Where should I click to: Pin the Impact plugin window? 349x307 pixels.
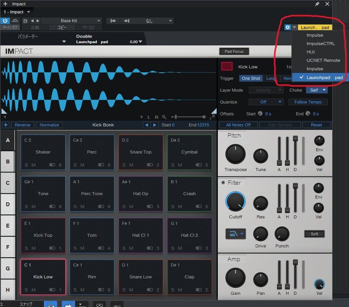(x=317, y=4)
